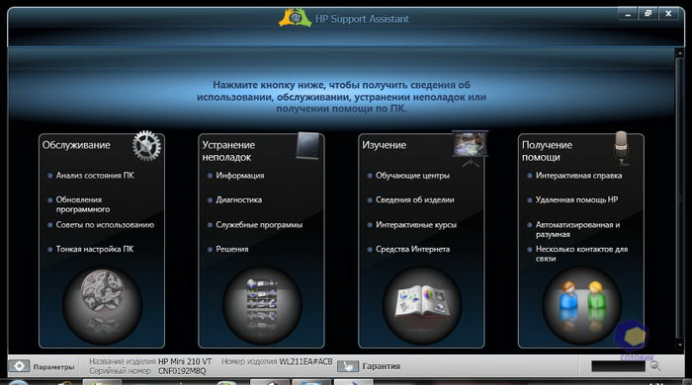The width and height of the screenshot is (692, 385).
Task: Click the Обслуживание heading
Action: point(76,145)
